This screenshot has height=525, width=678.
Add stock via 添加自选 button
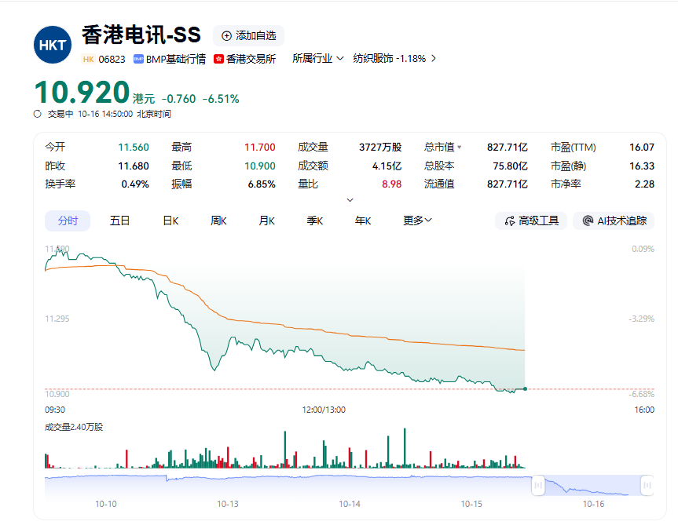pyautogui.click(x=248, y=36)
